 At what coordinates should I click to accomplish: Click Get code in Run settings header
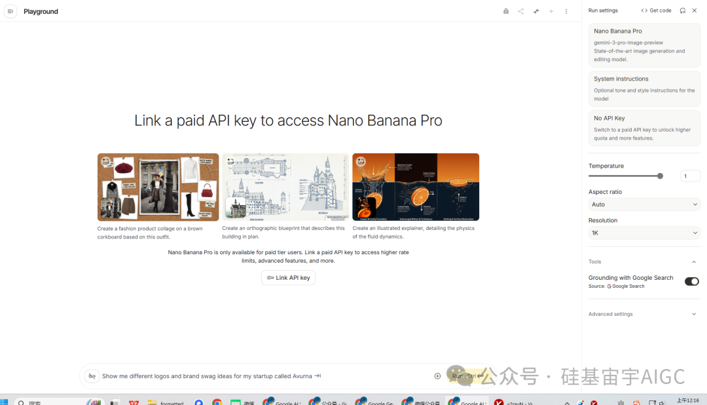click(656, 10)
